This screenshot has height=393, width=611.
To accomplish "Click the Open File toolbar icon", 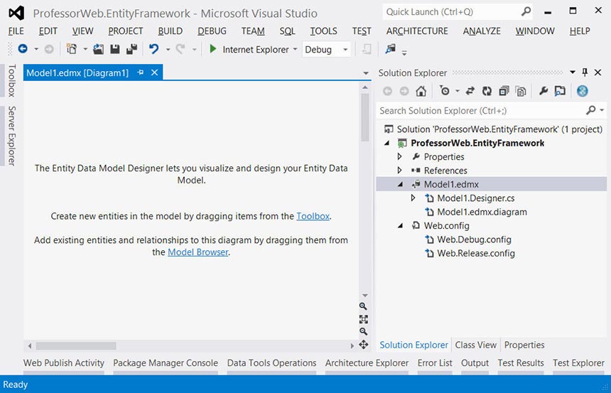I will pyautogui.click(x=98, y=49).
